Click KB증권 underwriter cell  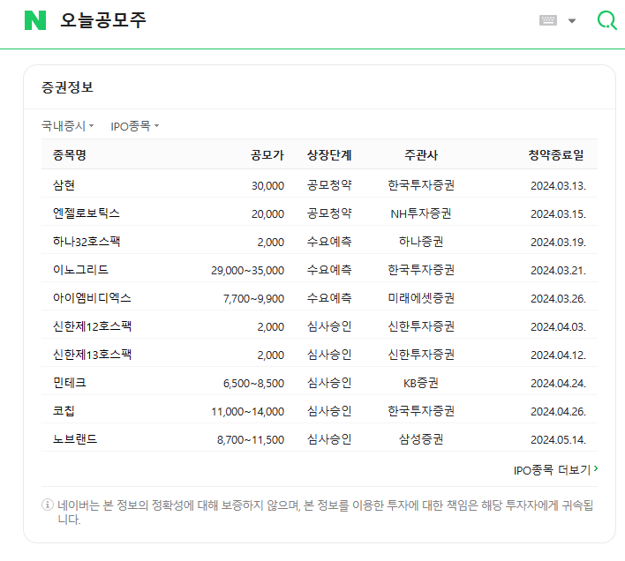tap(421, 383)
